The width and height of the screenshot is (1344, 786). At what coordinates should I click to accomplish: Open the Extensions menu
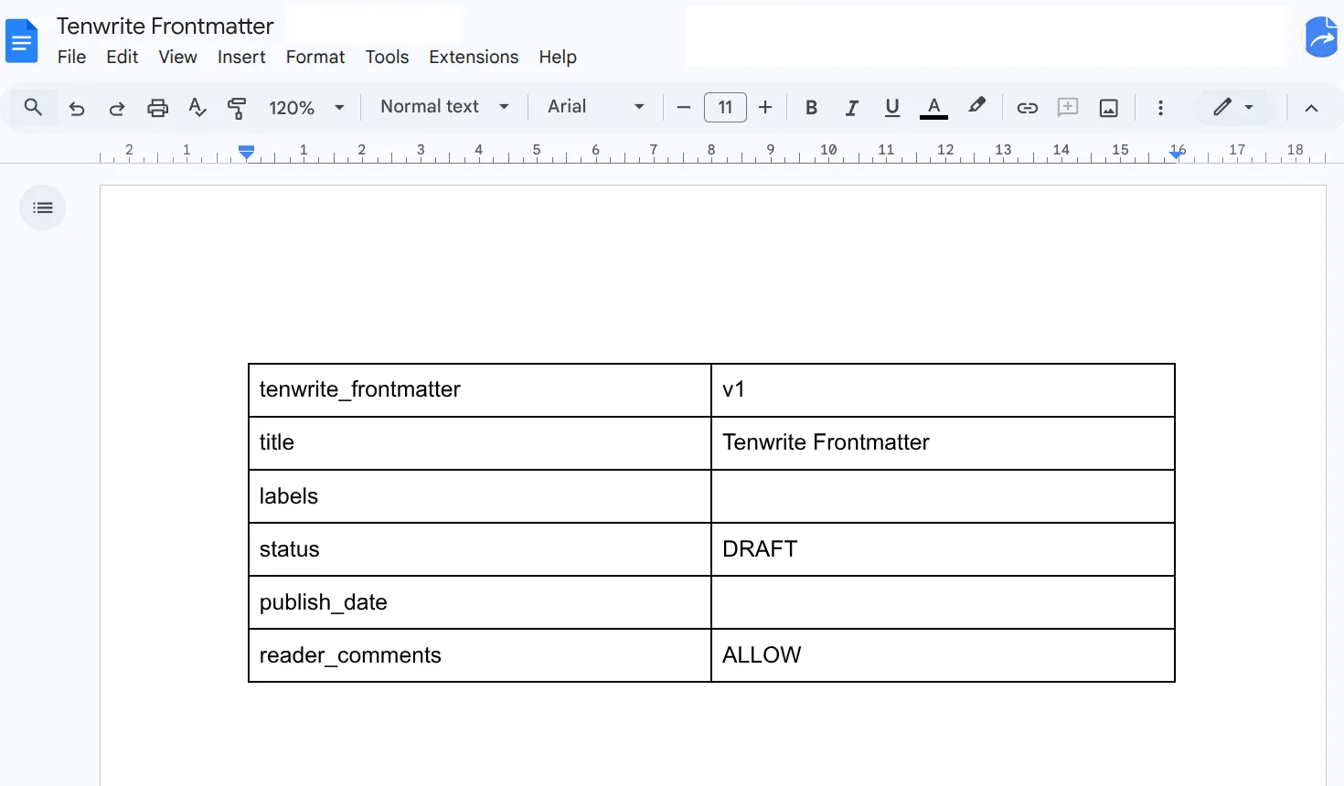474,57
